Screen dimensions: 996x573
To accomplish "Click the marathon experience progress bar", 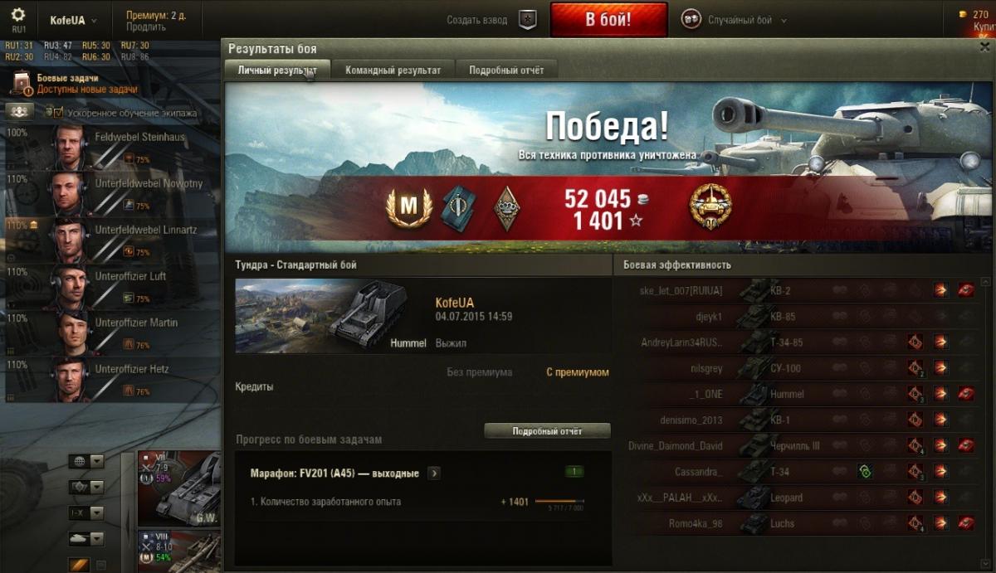I will point(559,502).
